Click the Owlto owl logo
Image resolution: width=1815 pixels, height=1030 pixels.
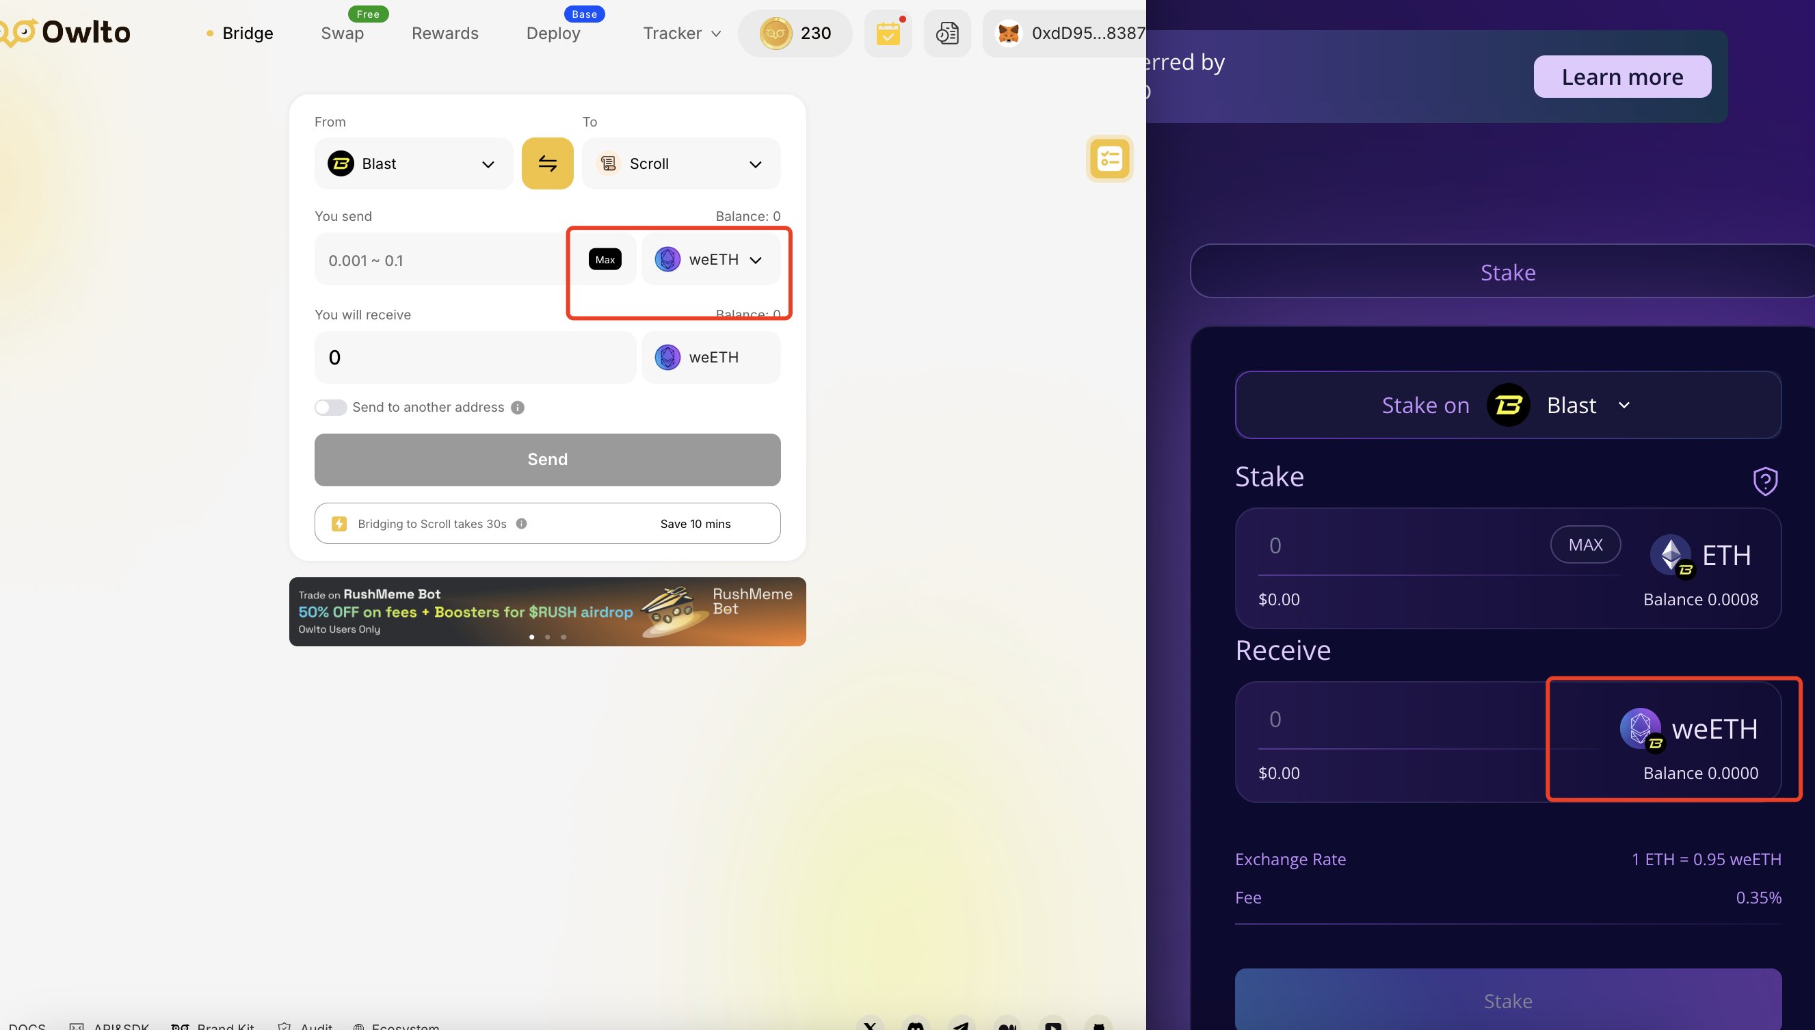tap(18, 32)
